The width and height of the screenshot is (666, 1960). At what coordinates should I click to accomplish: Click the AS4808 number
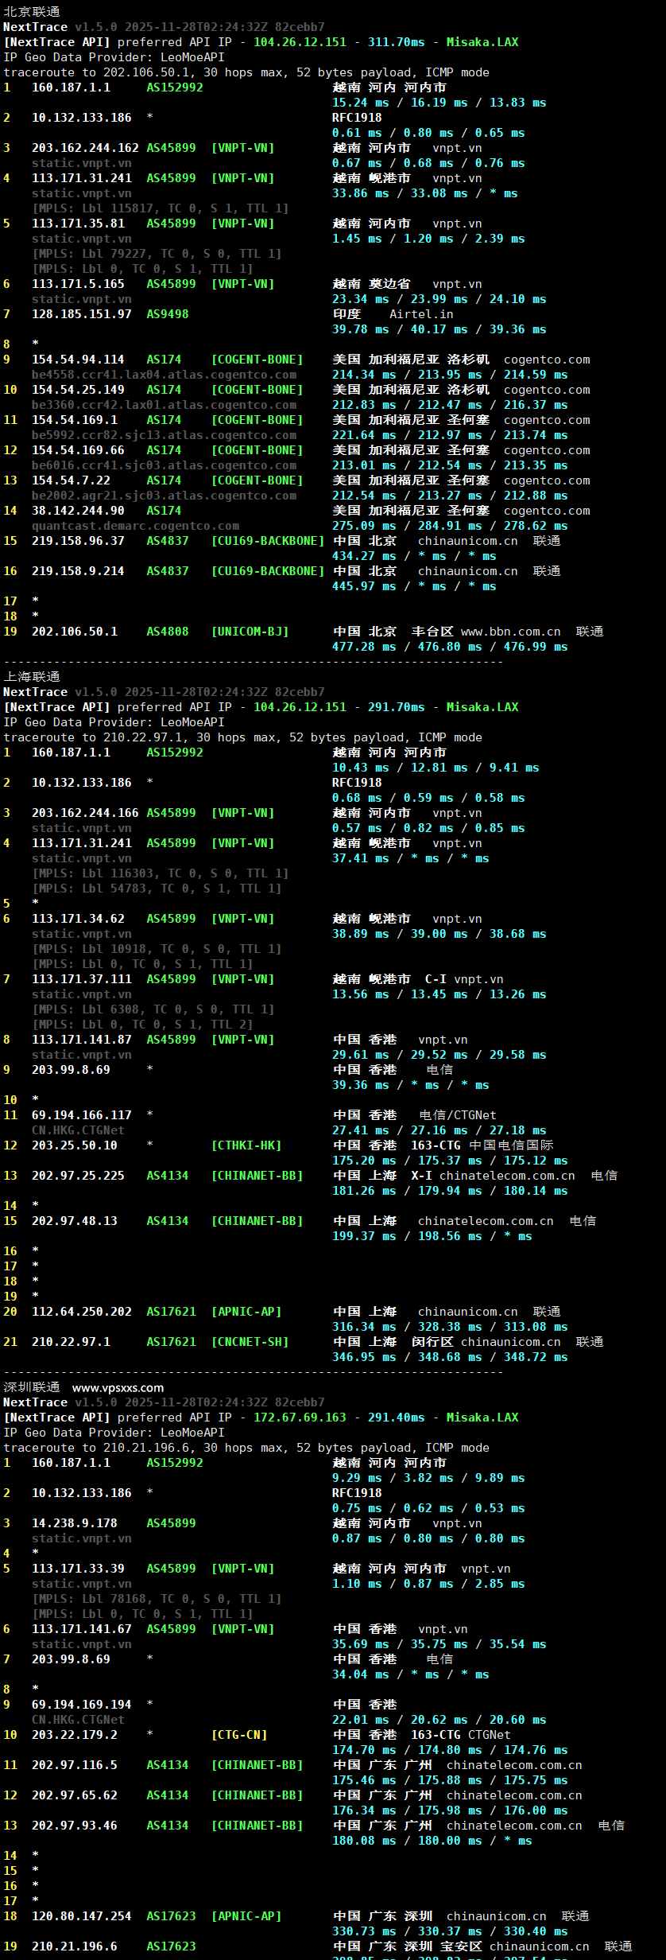tap(168, 632)
